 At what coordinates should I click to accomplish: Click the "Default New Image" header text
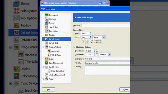[x=83, y=17]
